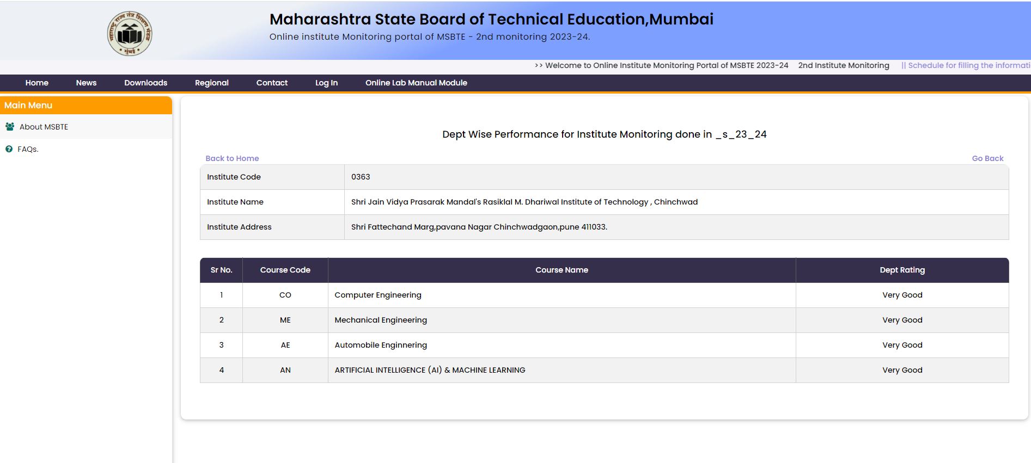Click the FAQs question mark icon
Viewport: 1031px width, 463px height.
pyautogui.click(x=9, y=149)
